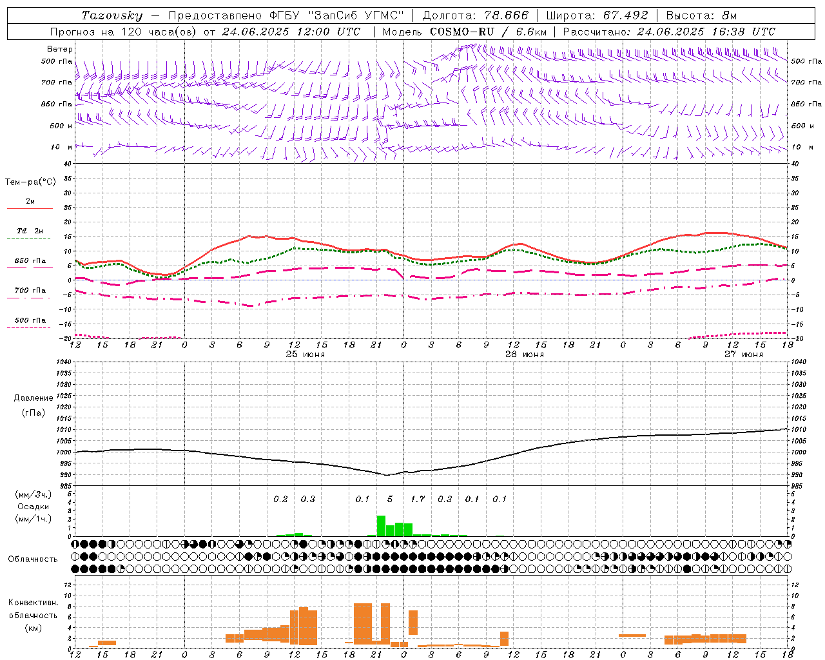The image size is (825, 660).
Task: Click the 'Долгота: 78.666' longitude value
Action: tap(475, 15)
